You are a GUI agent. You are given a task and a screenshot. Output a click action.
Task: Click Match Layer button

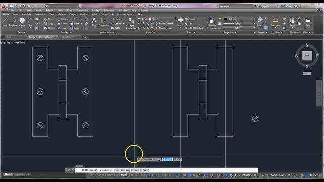pos(164,28)
